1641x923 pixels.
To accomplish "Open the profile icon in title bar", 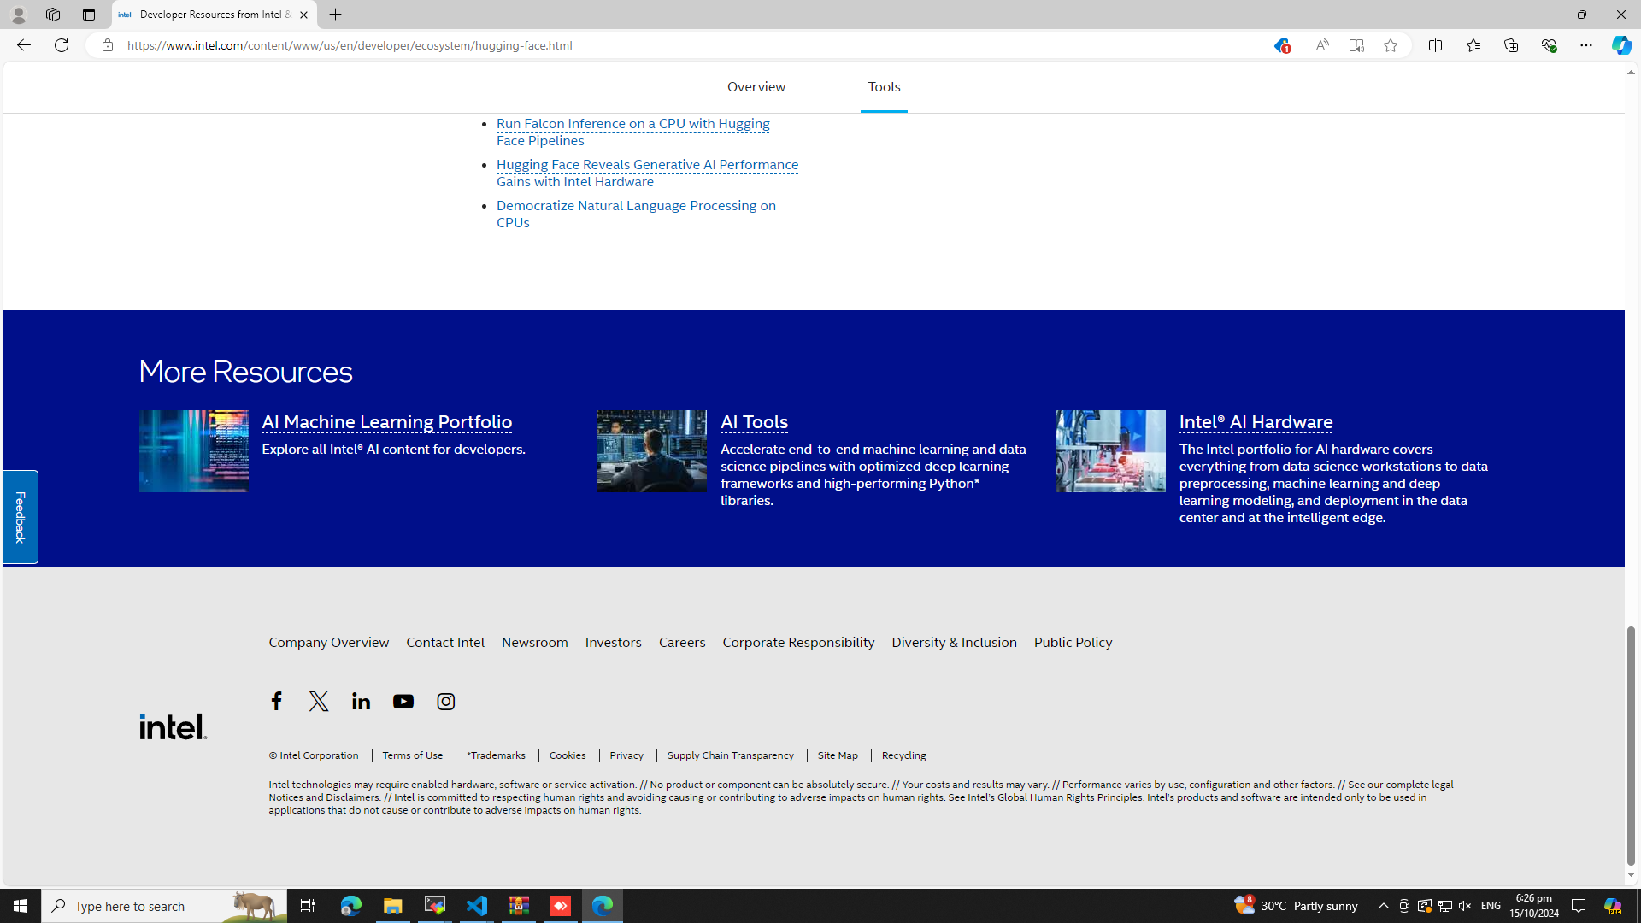I will pos(18,15).
